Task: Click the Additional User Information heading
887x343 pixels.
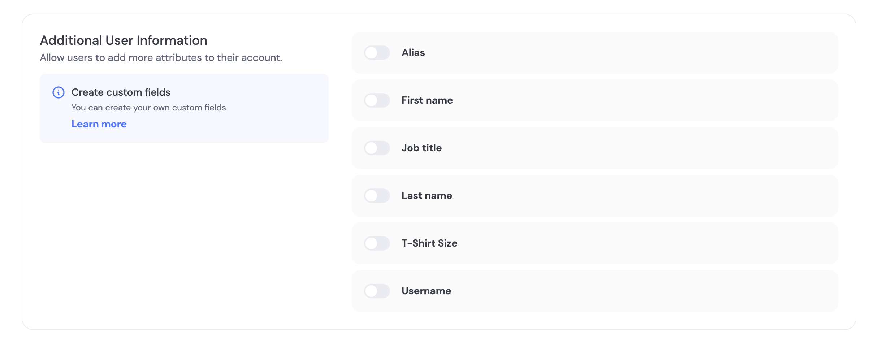Action: pyautogui.click(x=124, y=40)
